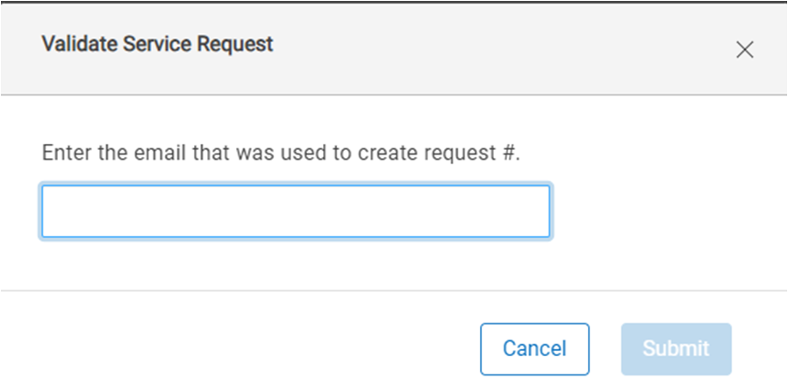Click the 'Enter the email' instruction text
Image resolution: width=788 pixels, height=386 pixels.
pos(281,154)
